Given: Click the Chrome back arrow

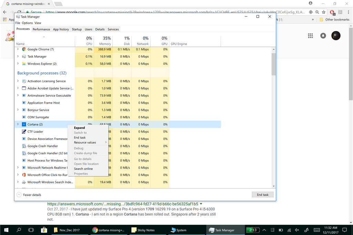Looking at the screenshot, I should tap(5, 12).
